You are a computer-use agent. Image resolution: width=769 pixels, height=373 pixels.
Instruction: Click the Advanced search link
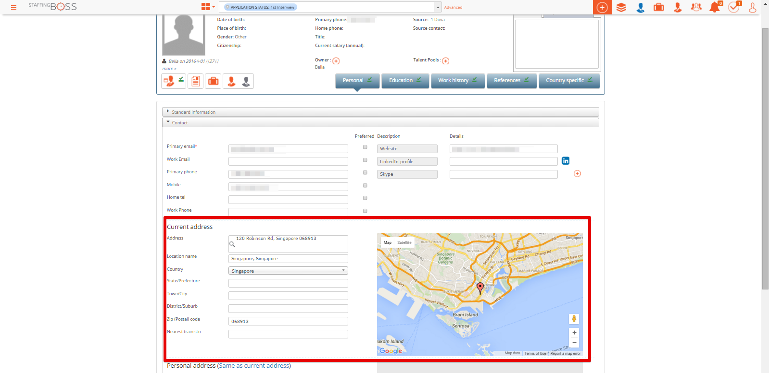click(x=453, y=7)
